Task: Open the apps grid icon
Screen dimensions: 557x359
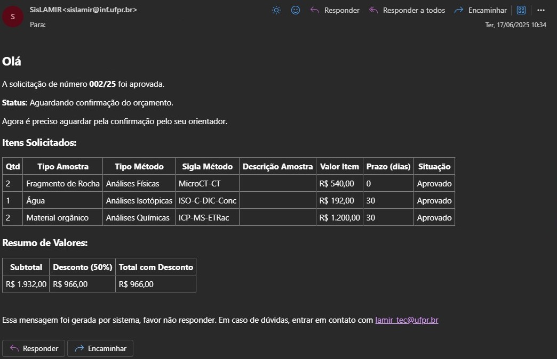Action: click(x=521, y=10)
